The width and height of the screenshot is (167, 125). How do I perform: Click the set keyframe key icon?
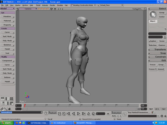coord(124,114)
